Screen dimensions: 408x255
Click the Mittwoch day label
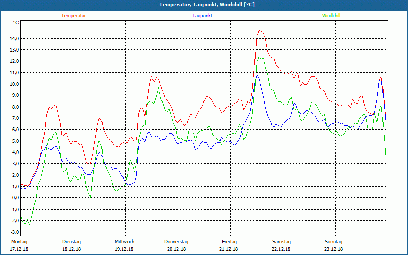(x=124, y=242)
